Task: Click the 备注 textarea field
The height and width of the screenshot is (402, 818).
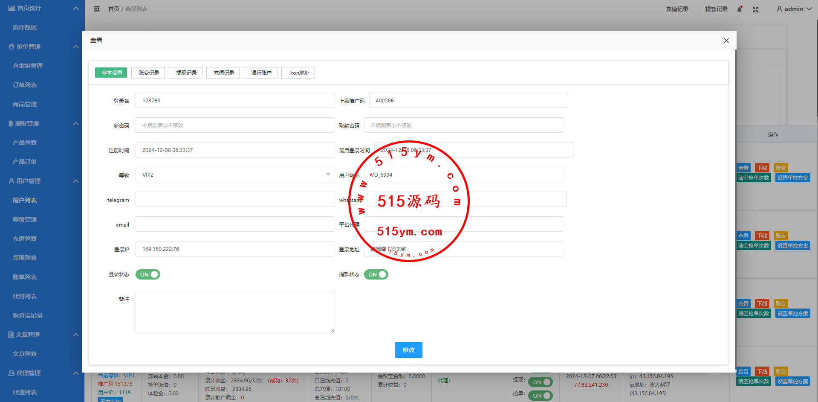Action: click(235, 312)
